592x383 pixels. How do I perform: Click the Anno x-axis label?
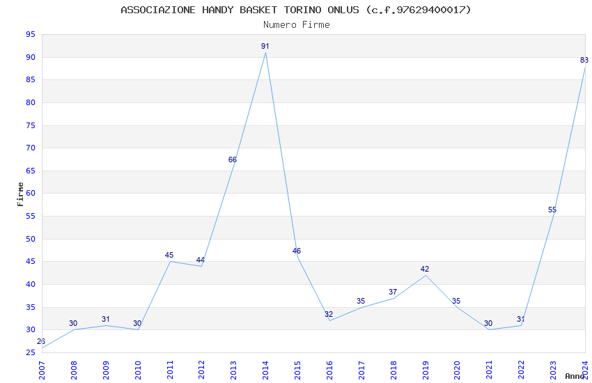click(x=575, y=376)
